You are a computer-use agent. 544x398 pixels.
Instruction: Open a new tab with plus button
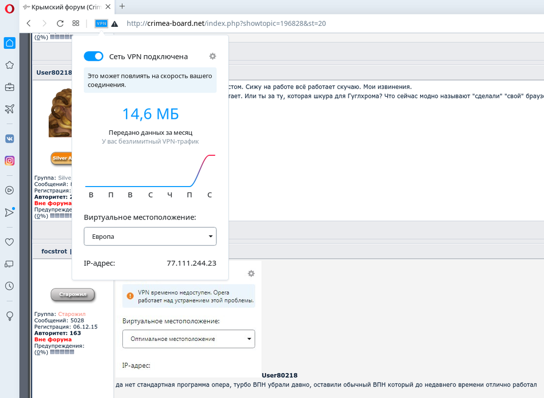(x=122, y=6)
